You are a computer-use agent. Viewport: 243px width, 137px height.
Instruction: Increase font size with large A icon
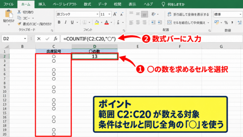pyautogui.click(x=115, y=14)
